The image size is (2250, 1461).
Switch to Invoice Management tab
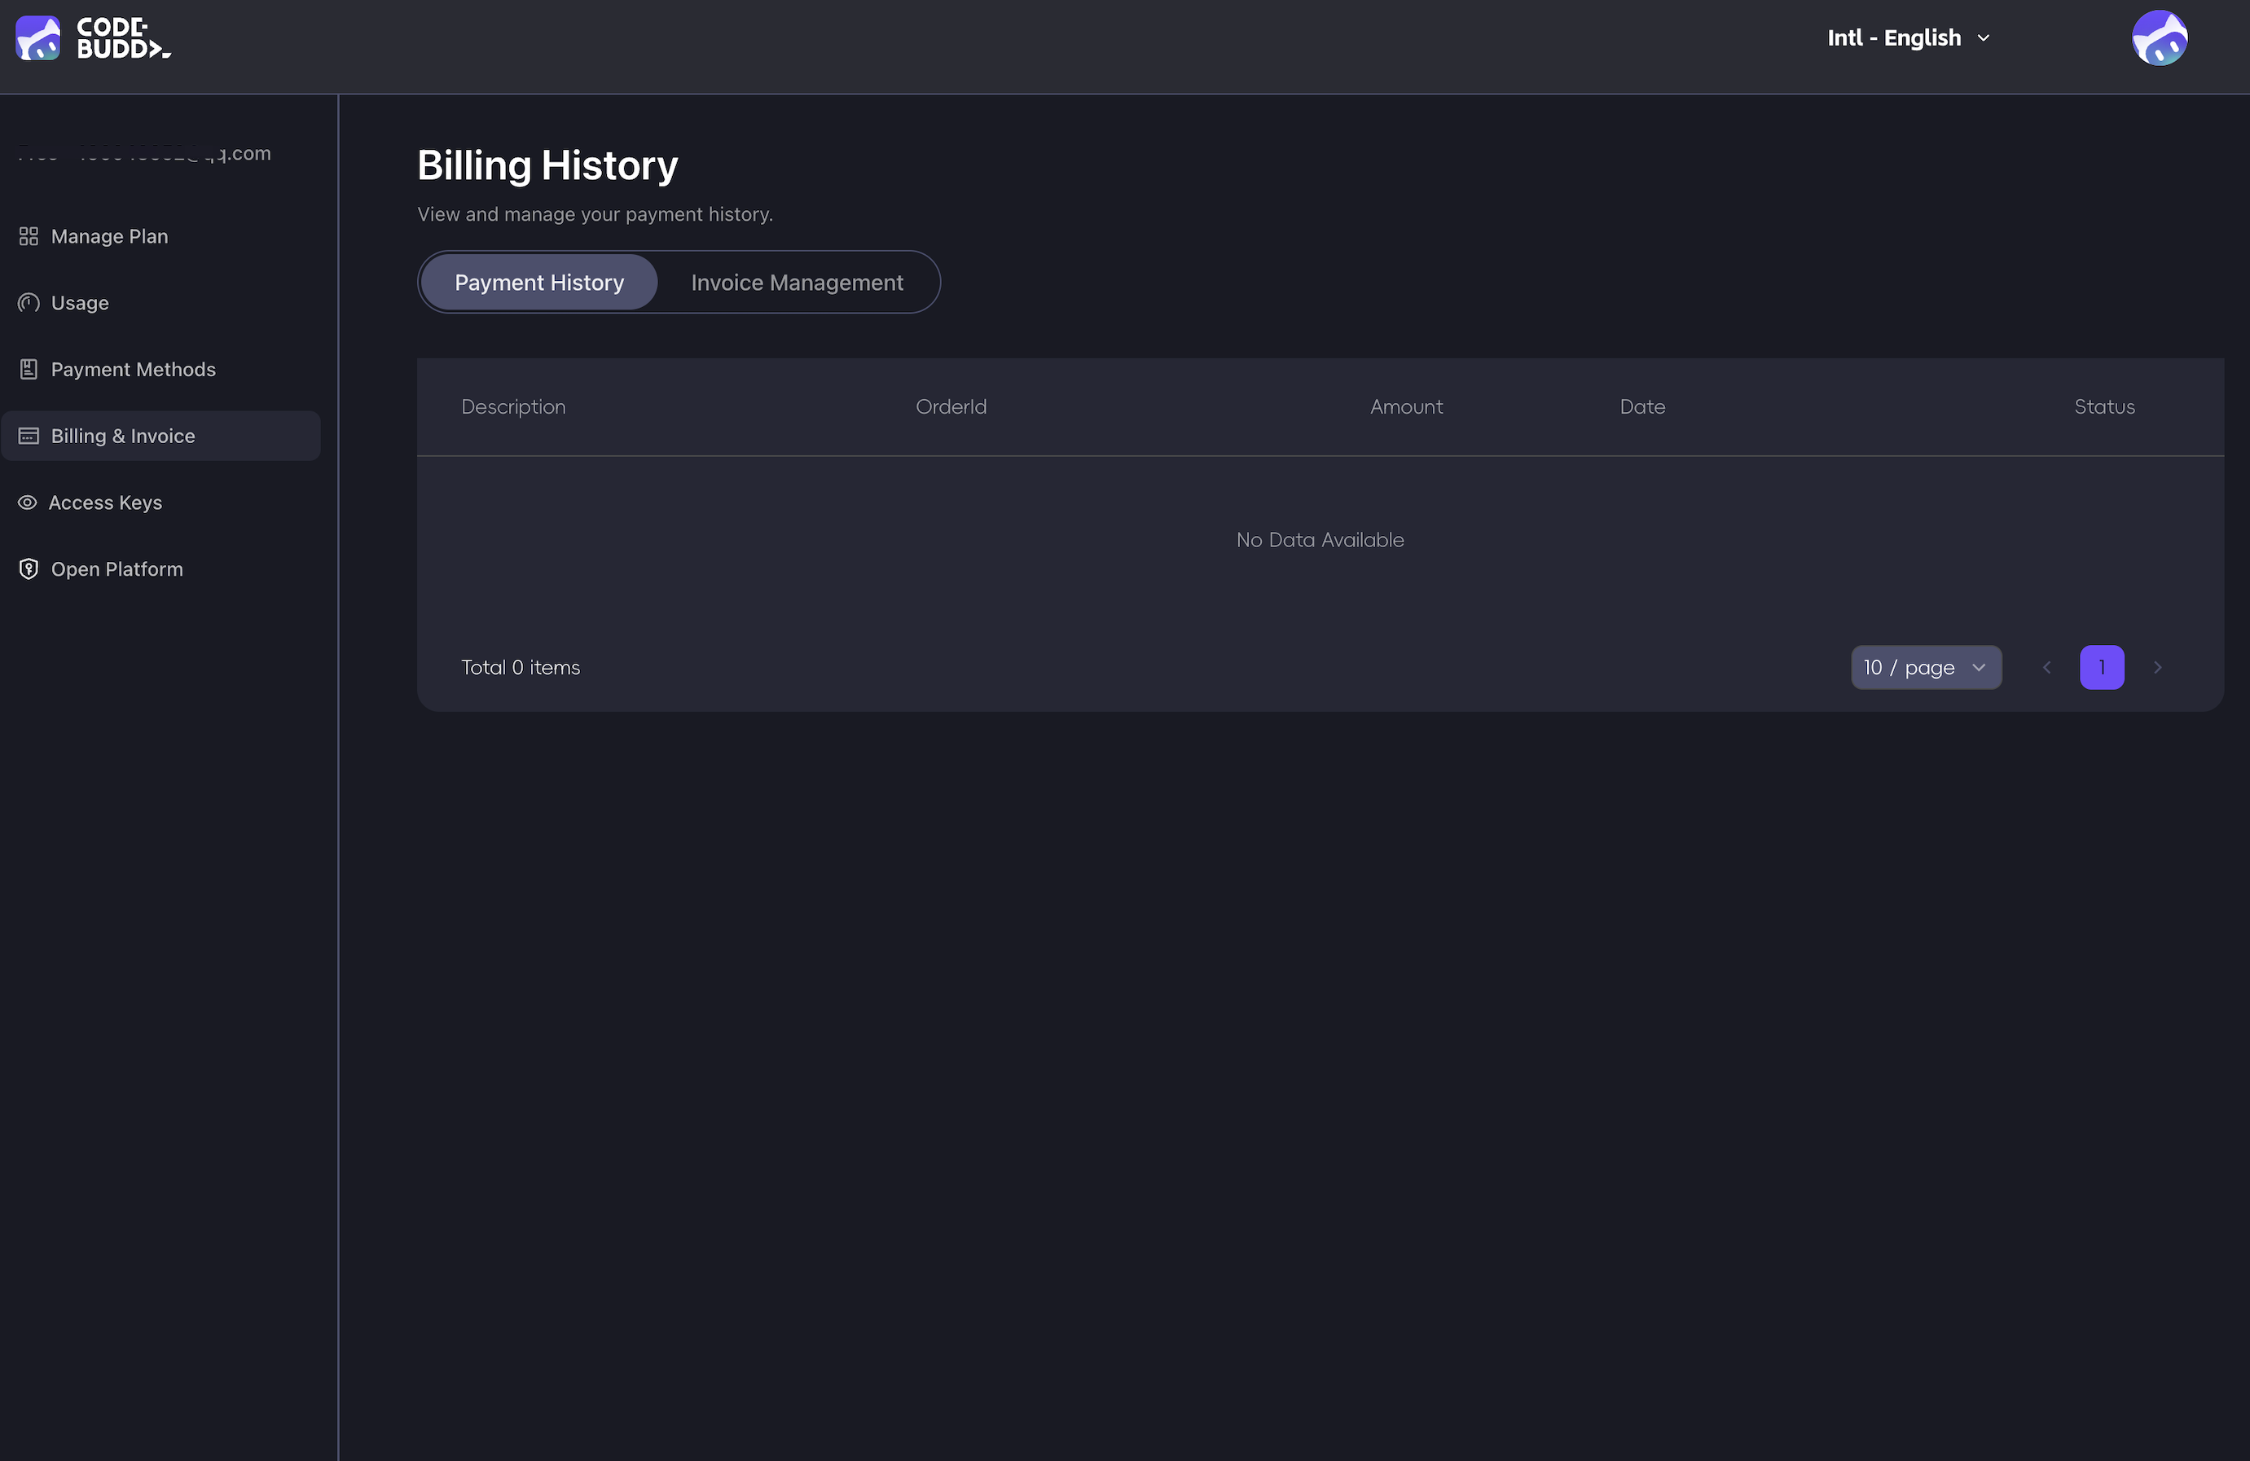click(796, 283)
